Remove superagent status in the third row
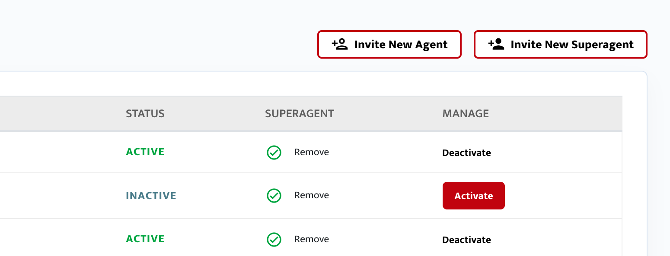 pos(312,239)
